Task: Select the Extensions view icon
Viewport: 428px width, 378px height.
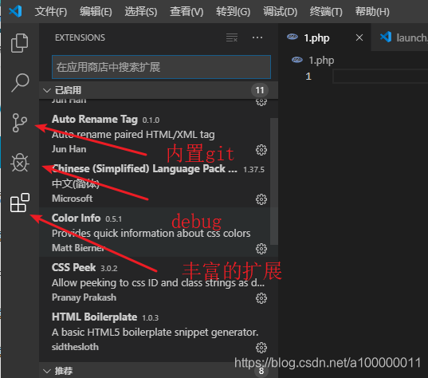Action: (x=20, y=203)
